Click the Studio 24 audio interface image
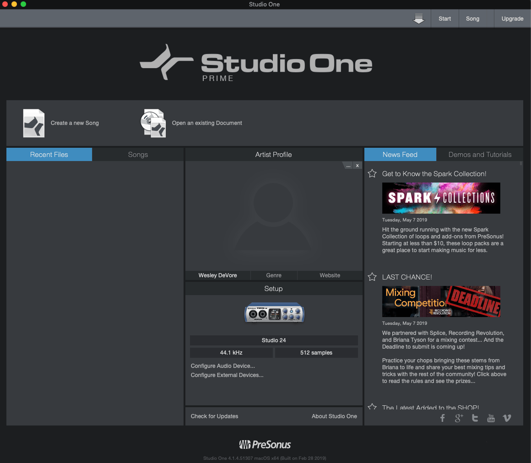Image resolution: width=531 pixels, height=463 pixels. (x=274, y=312)
